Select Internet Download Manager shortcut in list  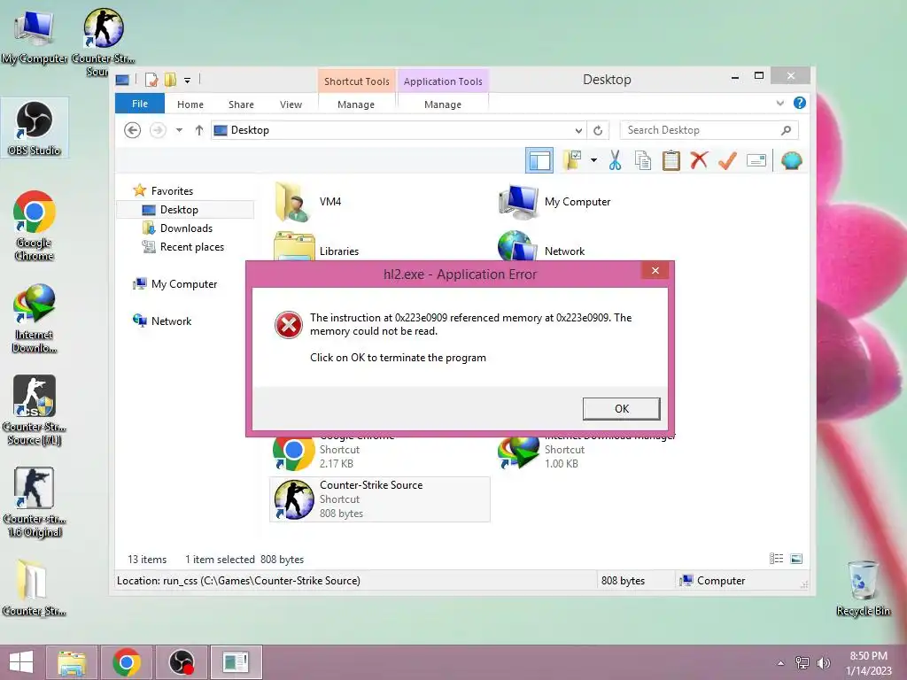(585, 454)
